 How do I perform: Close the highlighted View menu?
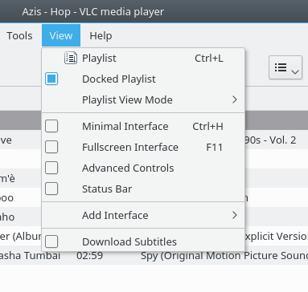click(x=61, y=35)
